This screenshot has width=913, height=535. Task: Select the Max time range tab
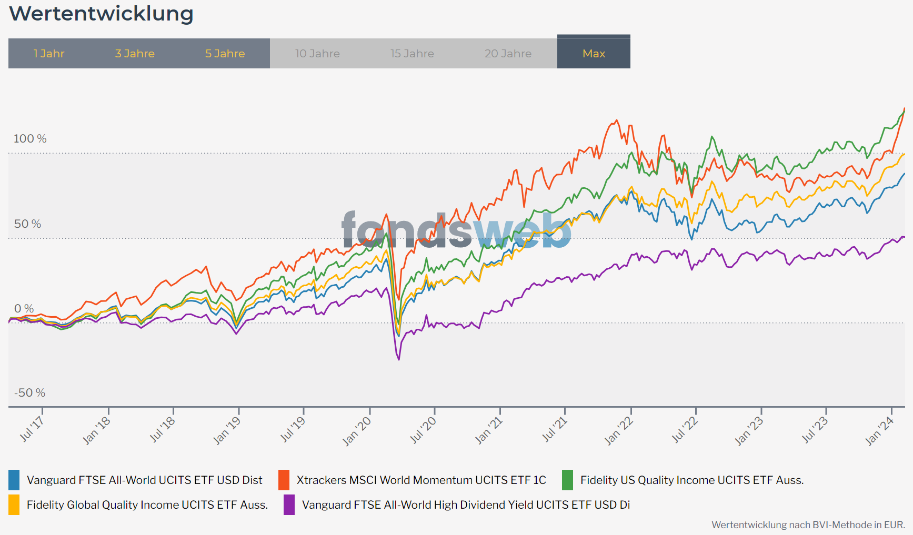[594, 54]
